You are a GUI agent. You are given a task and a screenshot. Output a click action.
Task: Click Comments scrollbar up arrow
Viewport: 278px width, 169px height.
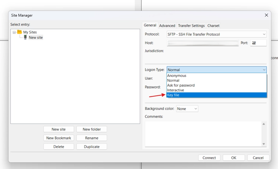coord(264,124)
